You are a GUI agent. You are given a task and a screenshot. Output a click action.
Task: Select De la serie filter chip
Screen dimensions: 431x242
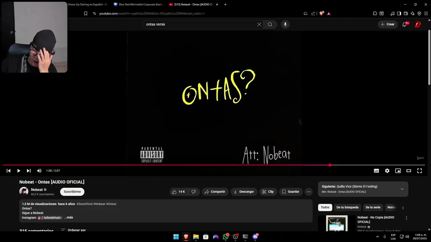373,207
